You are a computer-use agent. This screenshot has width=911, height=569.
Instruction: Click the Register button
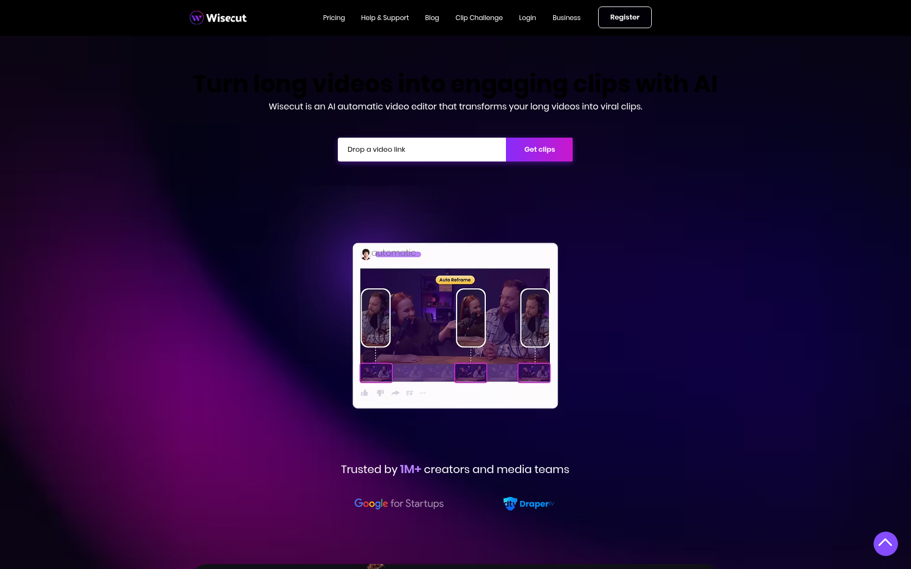625,17
